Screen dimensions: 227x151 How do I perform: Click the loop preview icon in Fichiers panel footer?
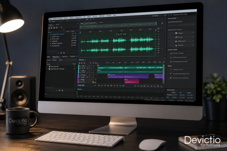click(x=61, y=53)
